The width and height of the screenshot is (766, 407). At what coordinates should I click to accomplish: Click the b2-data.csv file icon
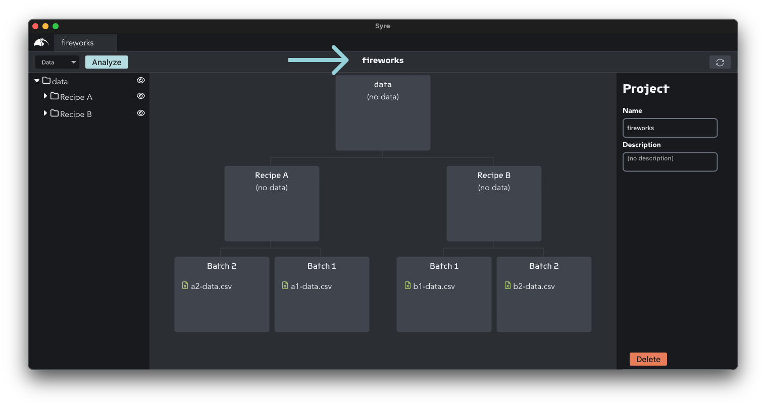[x=507, y=285]
